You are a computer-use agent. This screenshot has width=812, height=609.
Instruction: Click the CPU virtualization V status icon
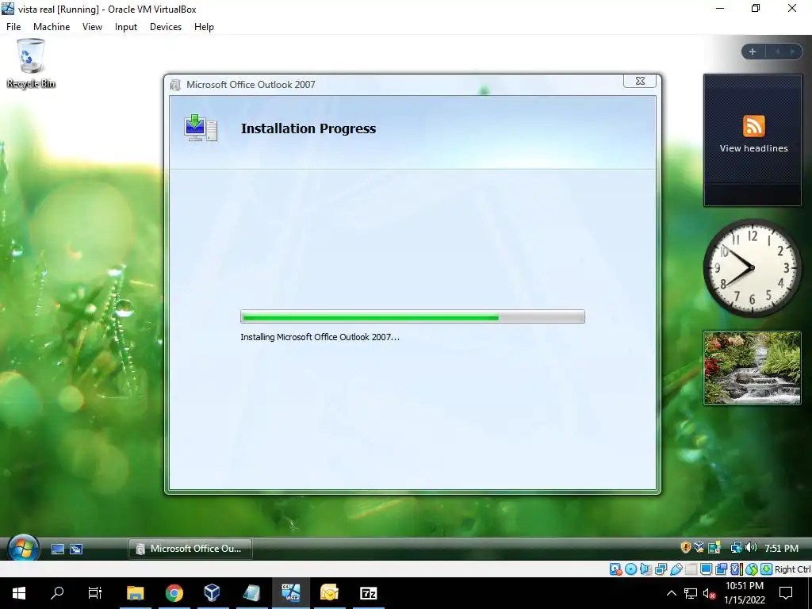click(737, 569)
